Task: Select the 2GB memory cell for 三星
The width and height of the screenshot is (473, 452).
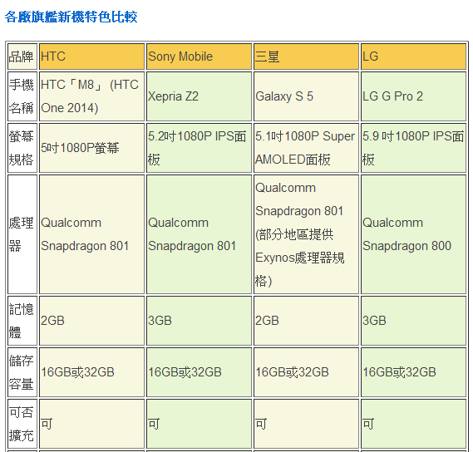Action: pos(306,321)
